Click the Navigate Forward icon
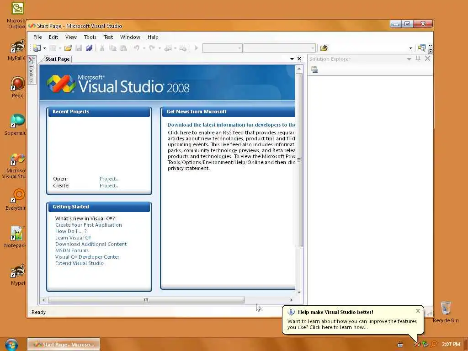 pos(183,48)
